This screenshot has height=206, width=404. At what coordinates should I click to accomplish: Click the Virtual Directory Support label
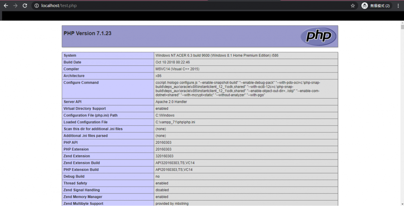click(85, 109)
